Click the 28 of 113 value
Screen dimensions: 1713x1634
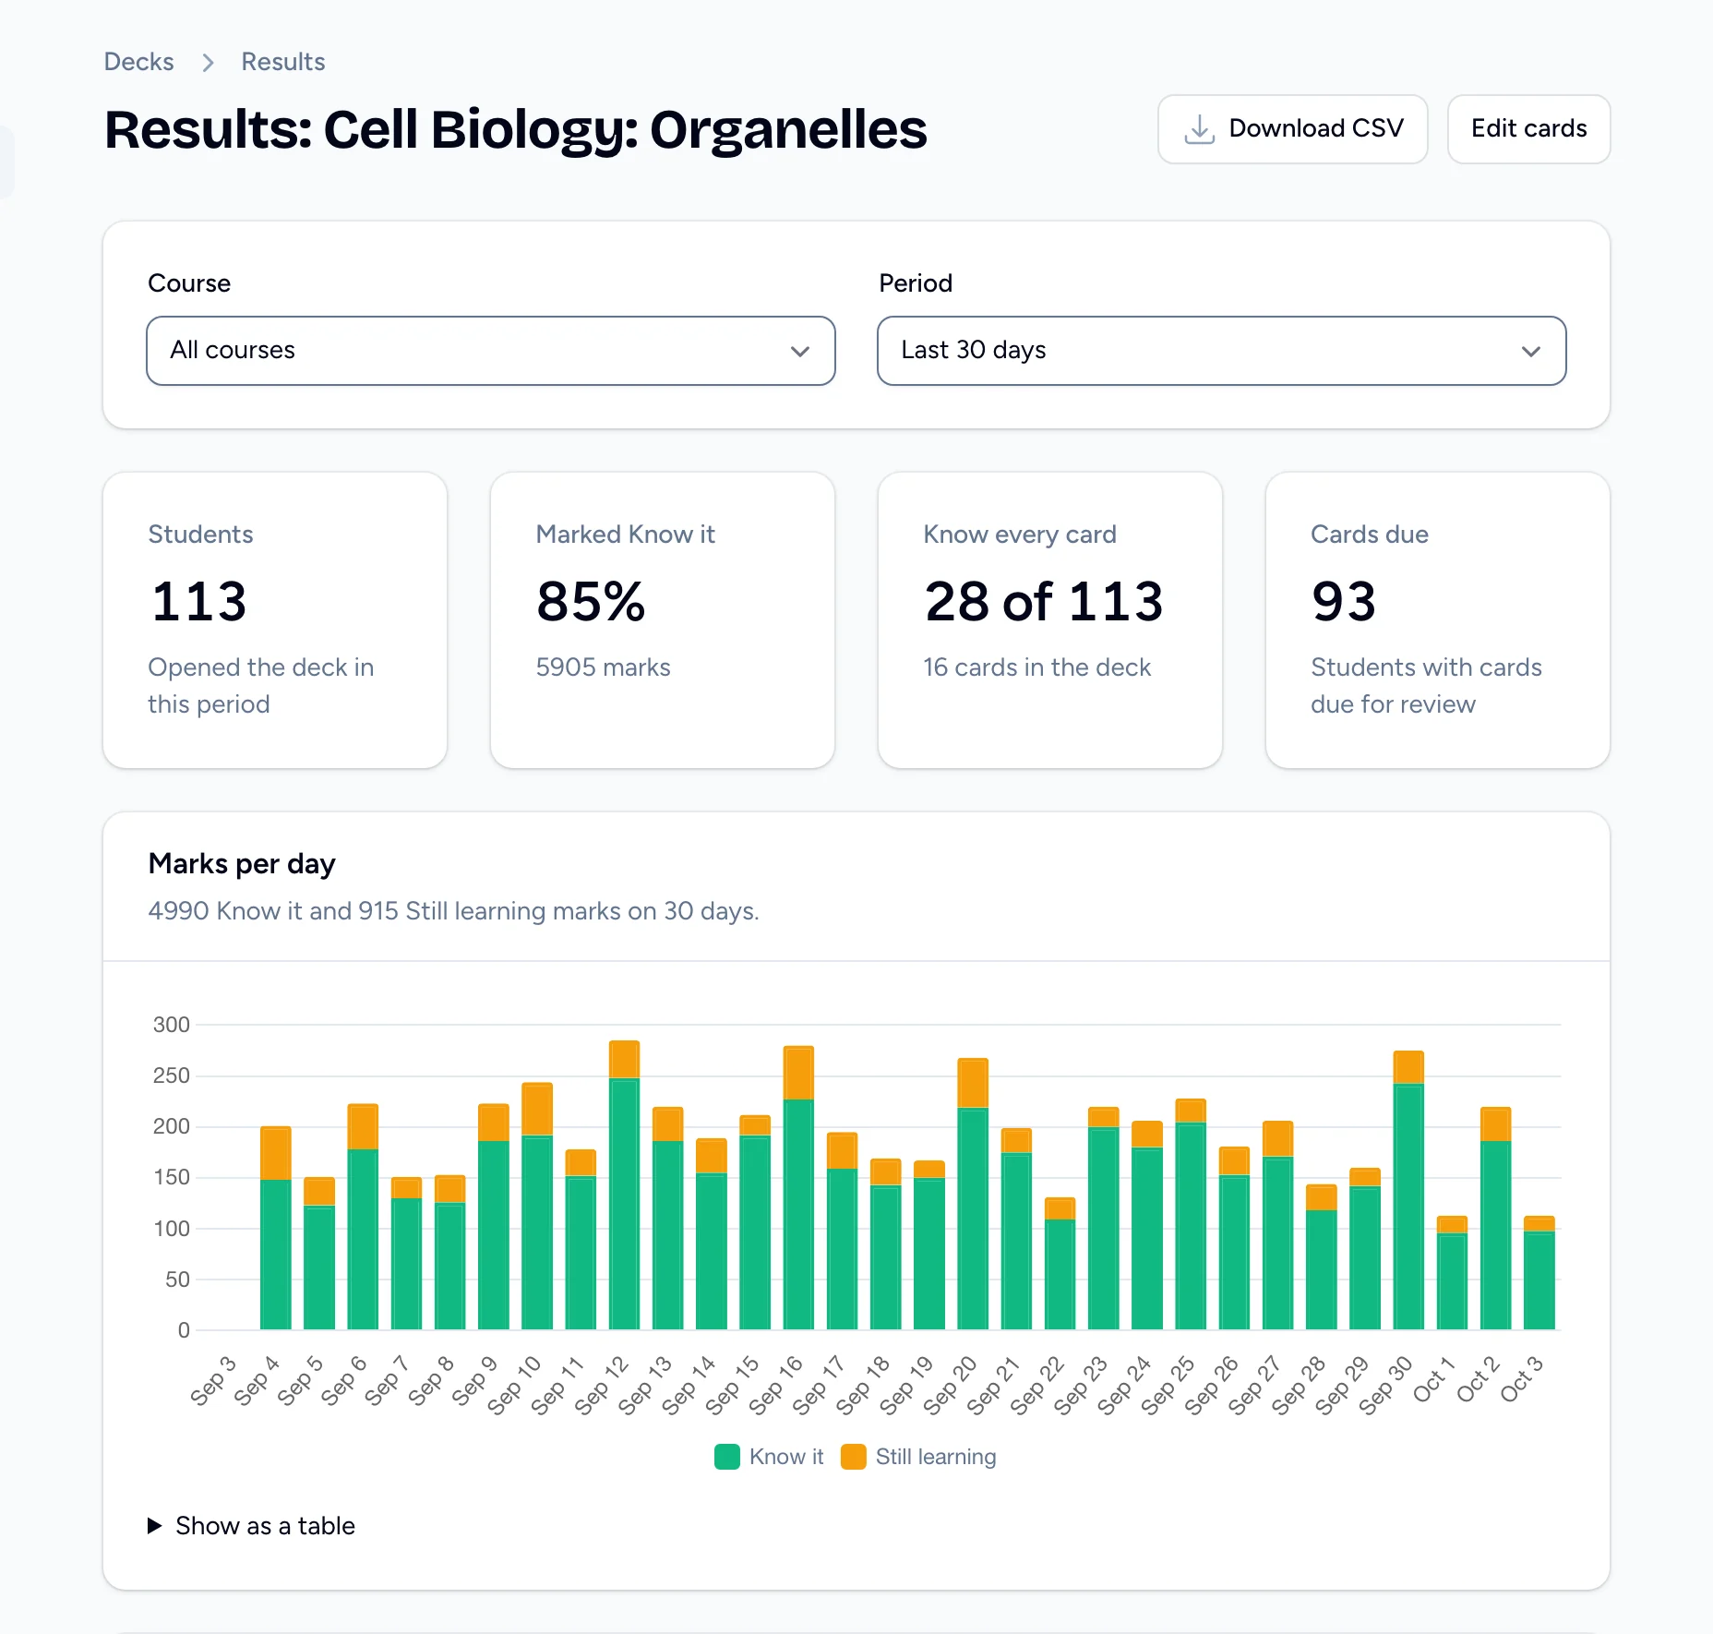1044,601
